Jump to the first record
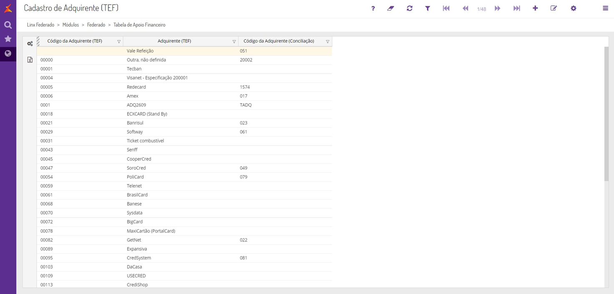Image resolution: width=614 pixels, height=294 pixels. pyautogui.click(x=446, y=8)
